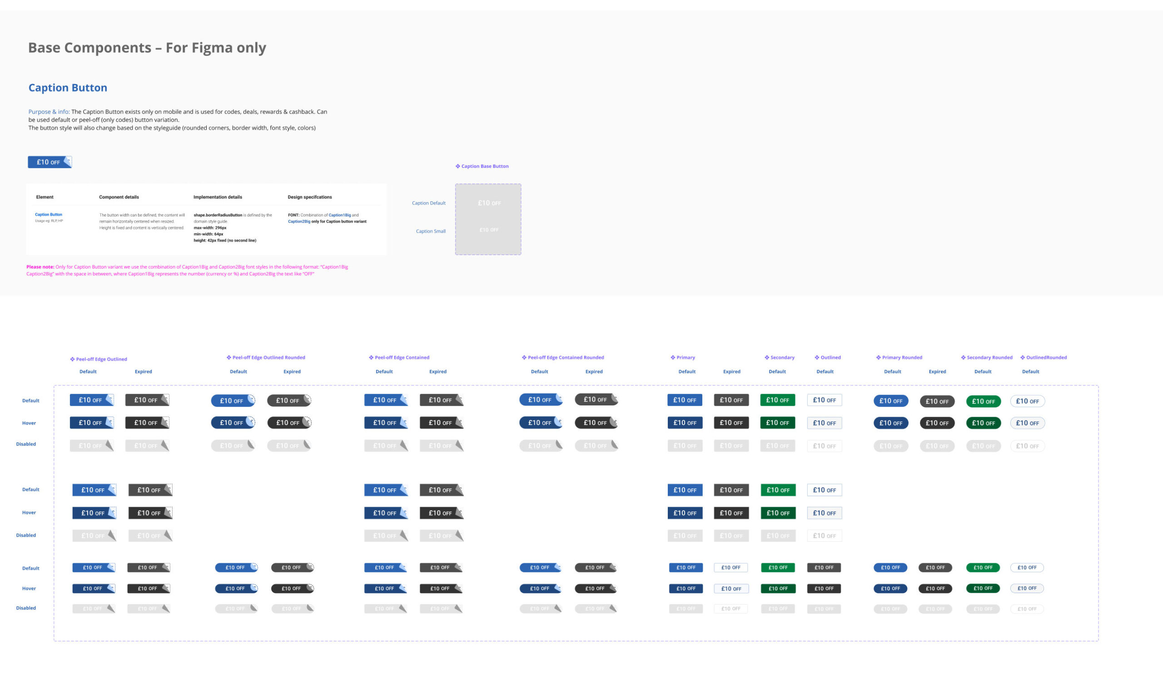
Task: Click small Peel-off Edge Contained Rounded Expired button, Disabled state
Action: 596,609
